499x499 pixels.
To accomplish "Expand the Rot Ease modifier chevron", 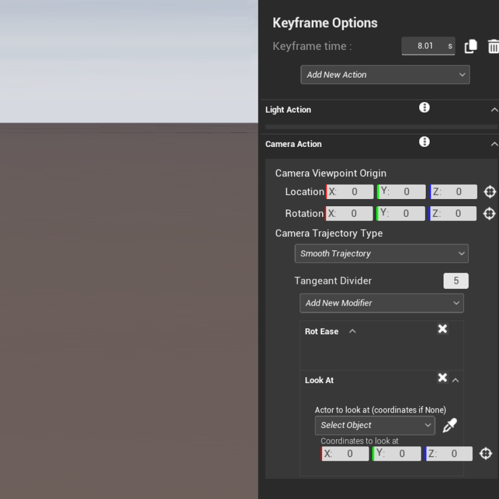I will click(352, 331).
